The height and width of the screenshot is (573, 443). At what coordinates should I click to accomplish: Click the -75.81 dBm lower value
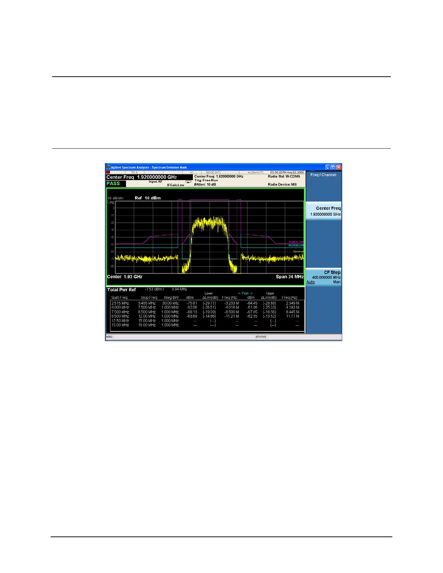(192, 303)
